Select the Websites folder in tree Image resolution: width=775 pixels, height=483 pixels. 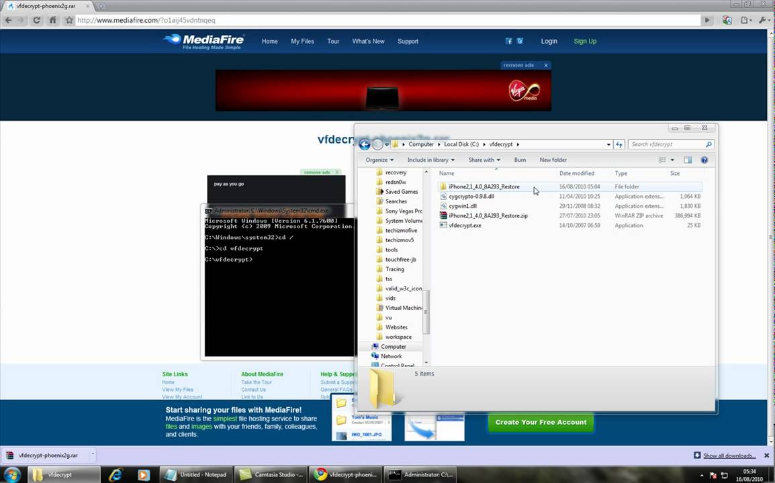(x=396, y=327)
